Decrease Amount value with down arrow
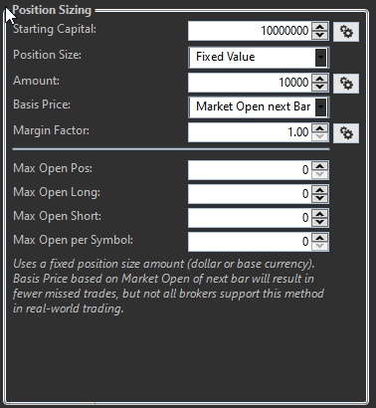 tap(320, 87)
